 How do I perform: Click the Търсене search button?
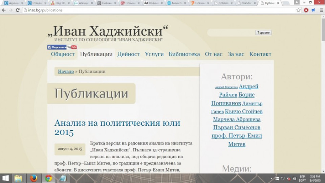click(x=263, y=33)
